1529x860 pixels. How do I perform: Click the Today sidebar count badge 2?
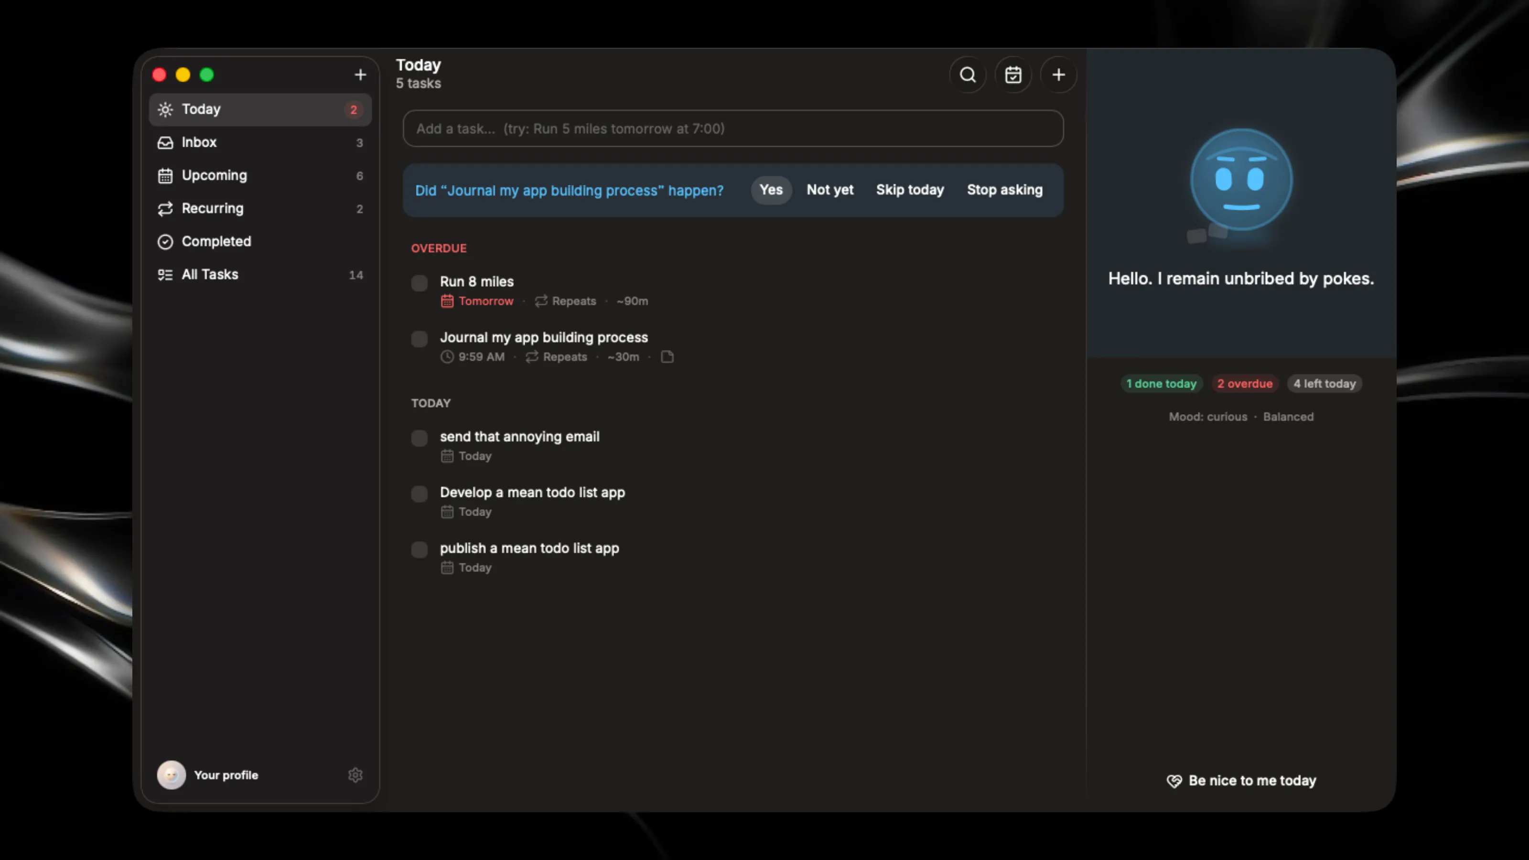coord(353,110)
